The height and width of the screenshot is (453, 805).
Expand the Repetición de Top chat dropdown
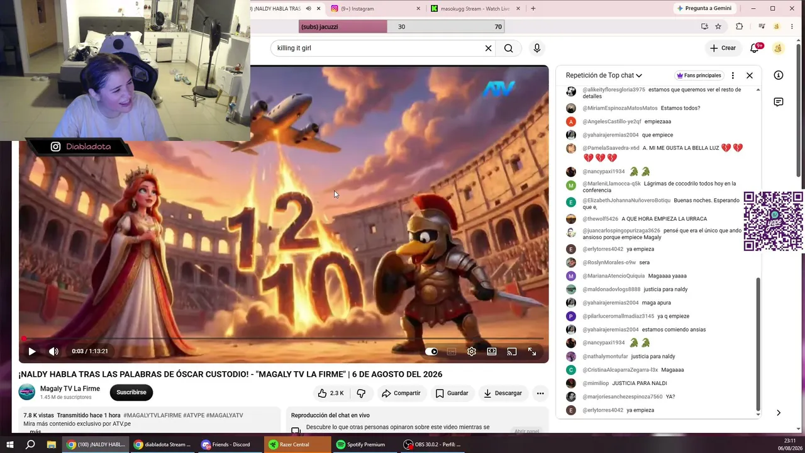[x=604, y=75]
